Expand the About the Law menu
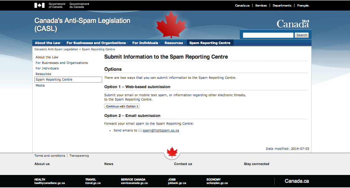350x188 pixels. coord(48,43)
